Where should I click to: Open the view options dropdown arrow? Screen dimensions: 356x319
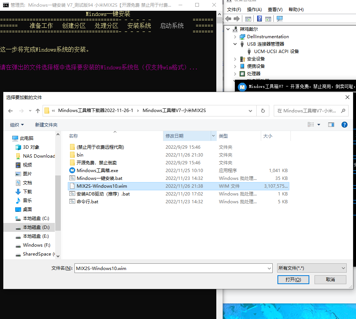pyautogui.click(x=319, y=125)
